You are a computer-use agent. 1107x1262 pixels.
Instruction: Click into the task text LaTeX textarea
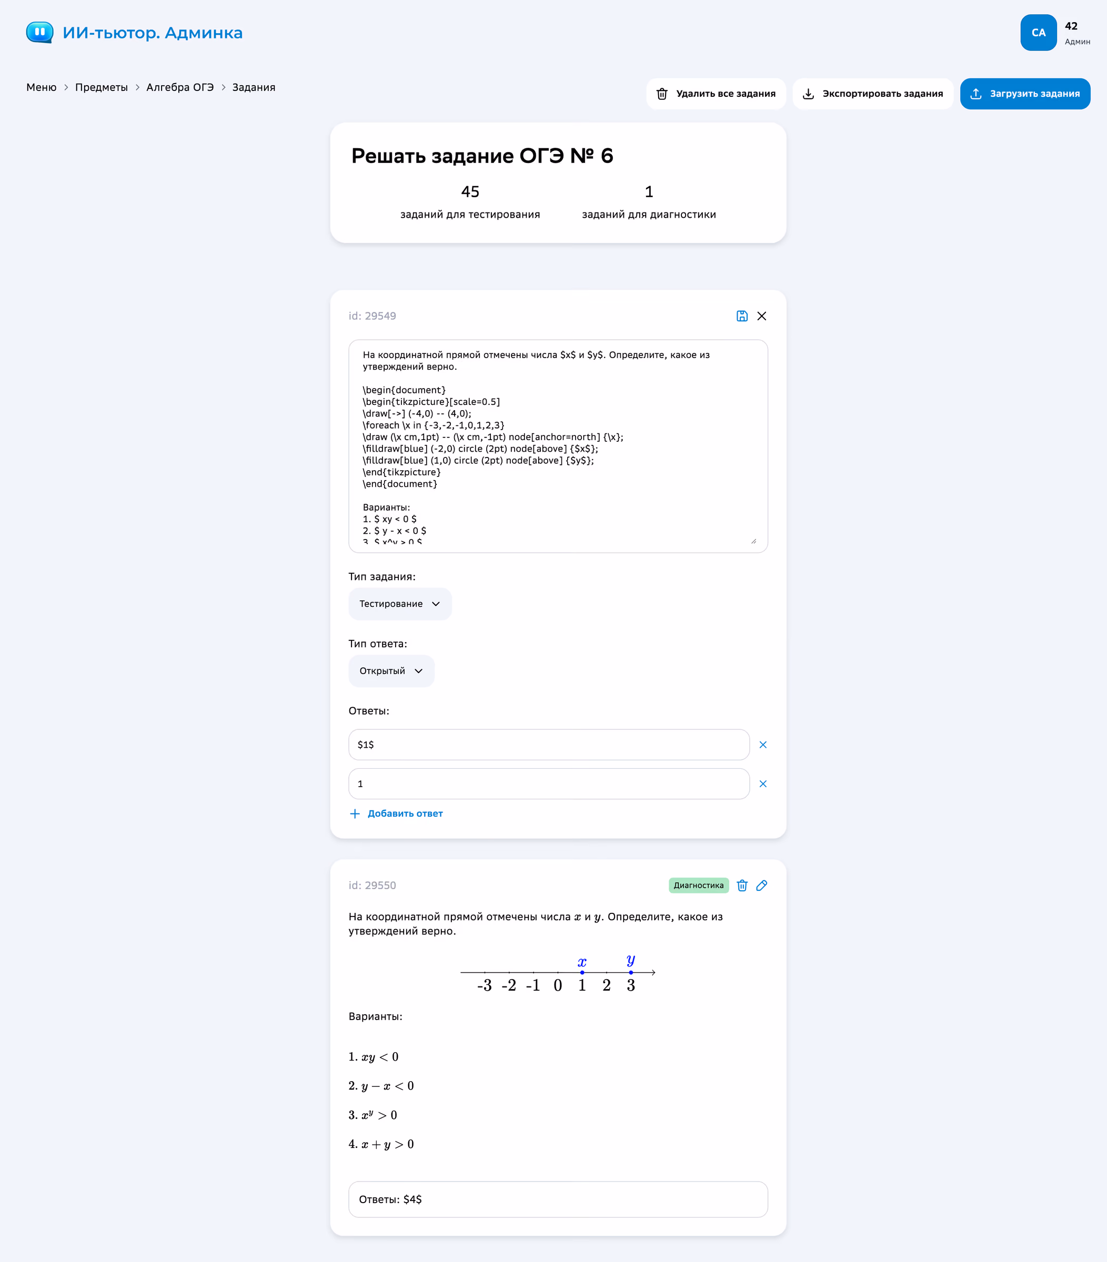[x=558, y=446]
